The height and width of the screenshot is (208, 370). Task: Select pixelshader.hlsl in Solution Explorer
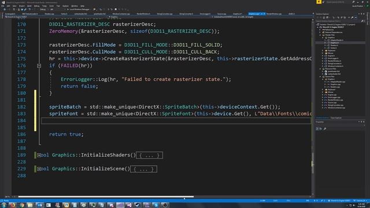coord(334,71)
